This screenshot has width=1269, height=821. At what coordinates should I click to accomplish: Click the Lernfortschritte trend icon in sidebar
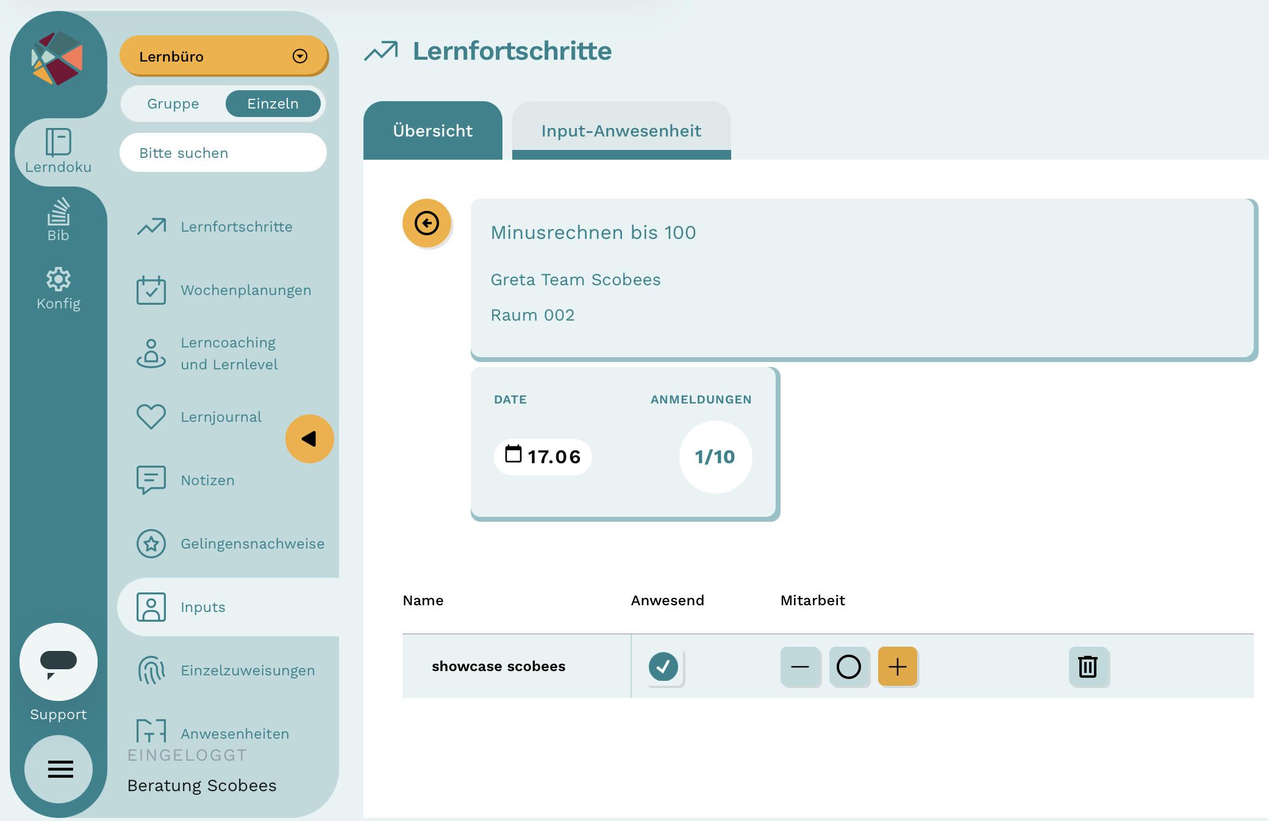[x=151, y=227]
